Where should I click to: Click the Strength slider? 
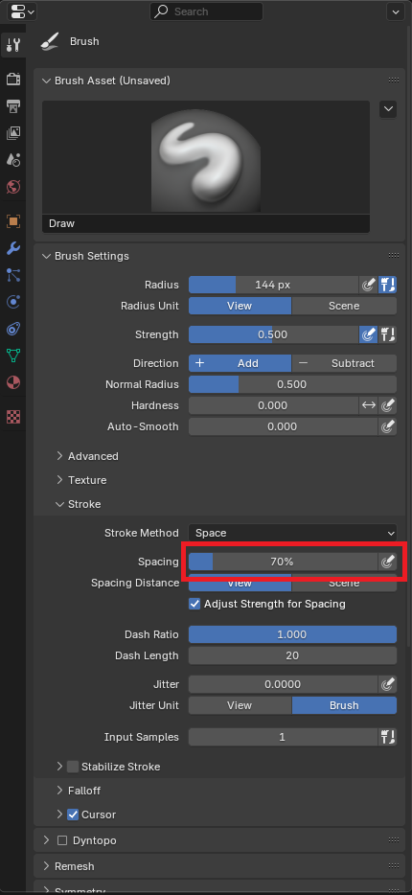point(273,334)
